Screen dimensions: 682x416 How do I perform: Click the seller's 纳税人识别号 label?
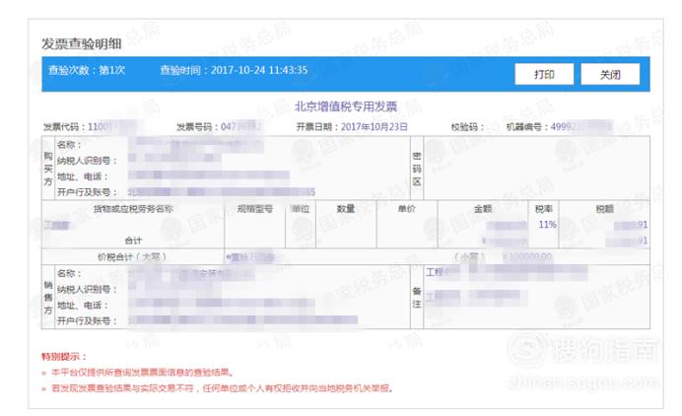[x=87, y=290]
